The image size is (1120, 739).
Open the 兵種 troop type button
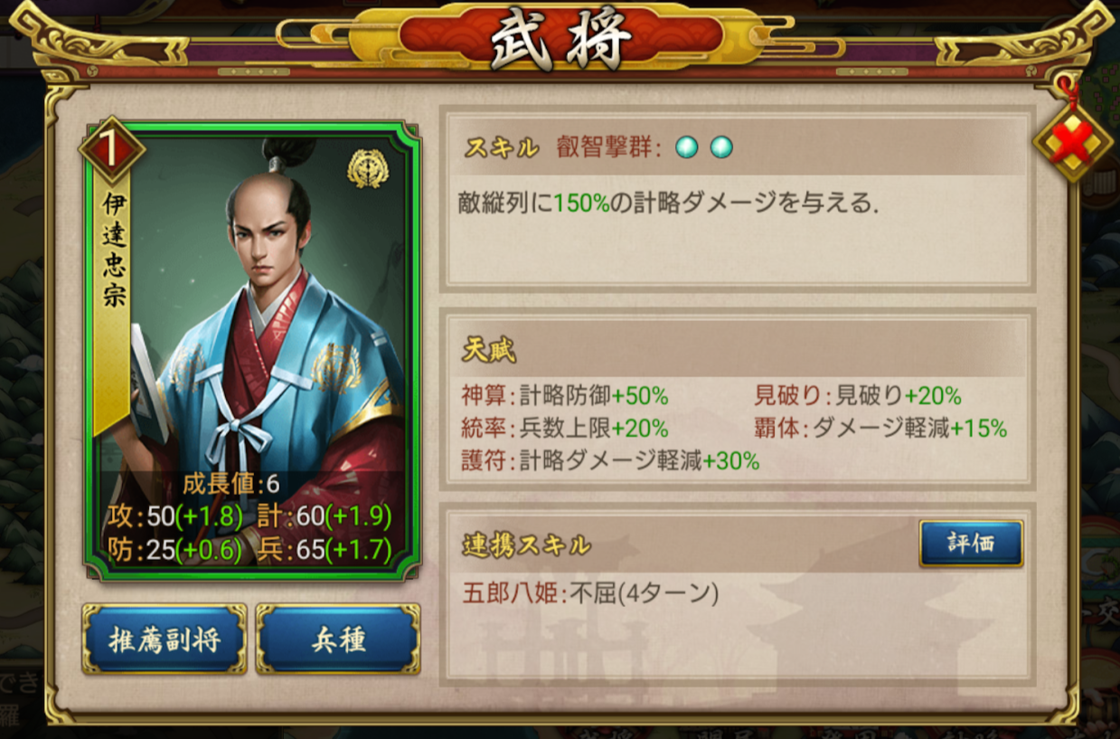(337, 640)
